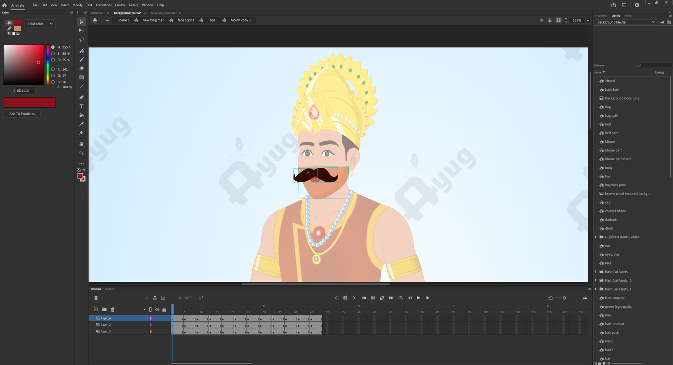Click Add To Swatches button

[x=22, y=114]
